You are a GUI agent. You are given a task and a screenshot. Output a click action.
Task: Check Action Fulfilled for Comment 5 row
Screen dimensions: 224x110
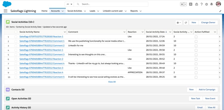point(196,77)
